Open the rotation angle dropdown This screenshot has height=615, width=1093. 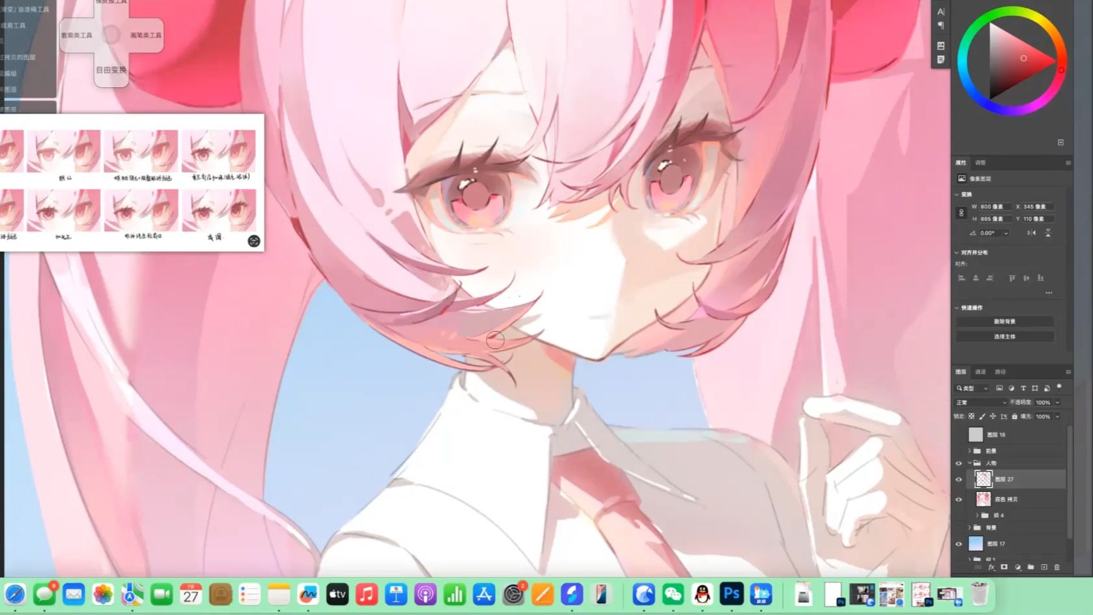(1006, 233)
